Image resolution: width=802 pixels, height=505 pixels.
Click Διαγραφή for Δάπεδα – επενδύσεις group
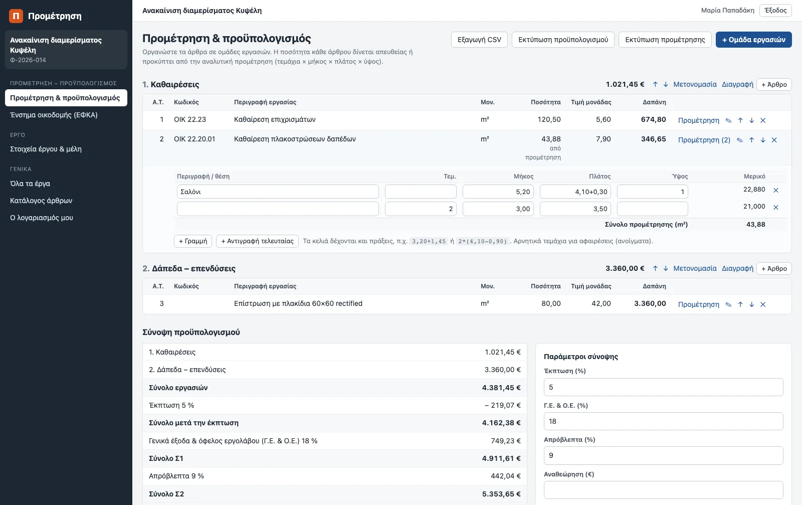tap(737, 268)
